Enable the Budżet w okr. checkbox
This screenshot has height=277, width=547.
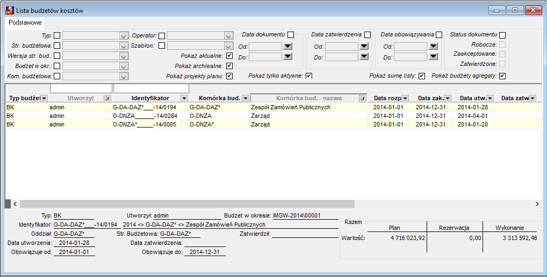coord(57,66)
